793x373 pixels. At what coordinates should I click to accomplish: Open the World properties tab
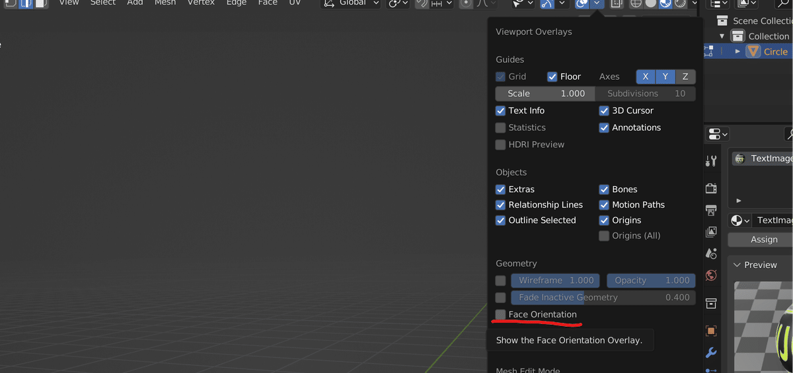[711, 275]
